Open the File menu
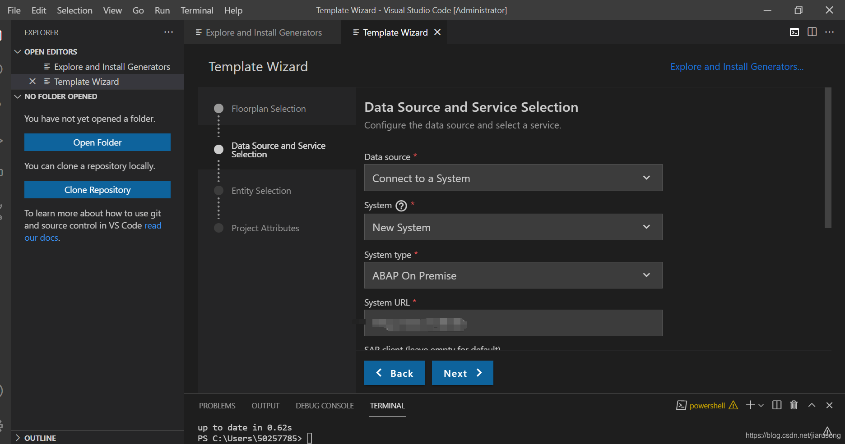 (x=14, y=10)
